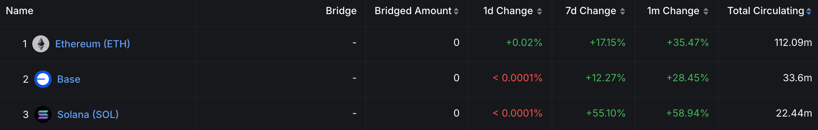Select the Bridged Amount header label

click(x=413, y=11)
